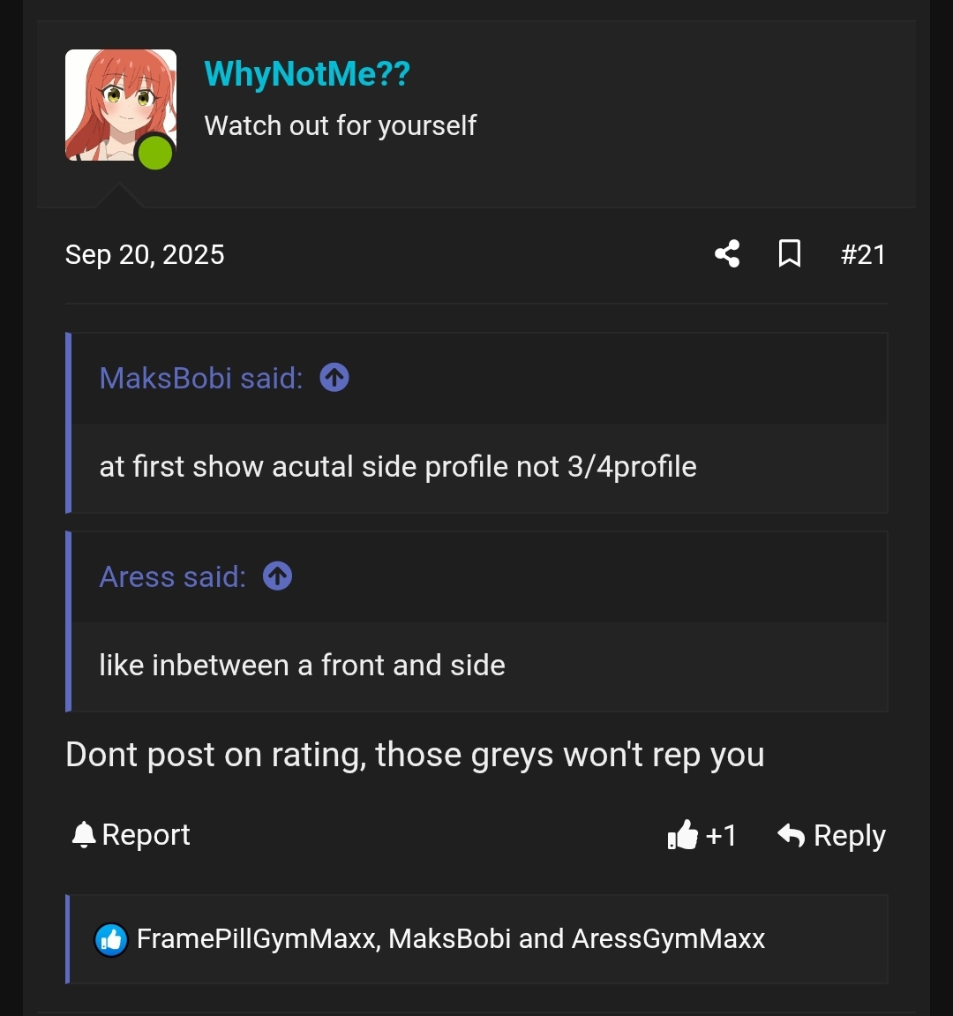Like the post with the thumbs-up +1
The width and height of the screenshot is (953, 1016).
click(702, 835)
